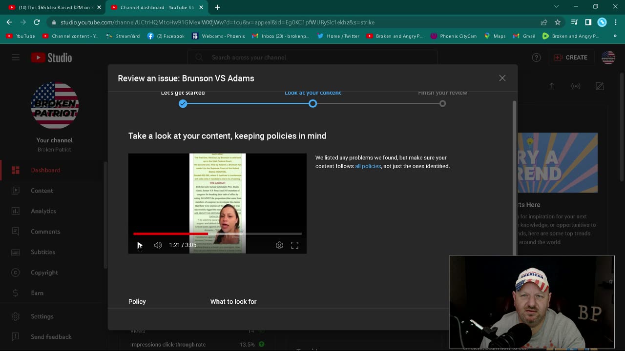Image resolution: width=625 pixels, height=351 pixels.
Task: Open video player settings gear
Action: 279,245
